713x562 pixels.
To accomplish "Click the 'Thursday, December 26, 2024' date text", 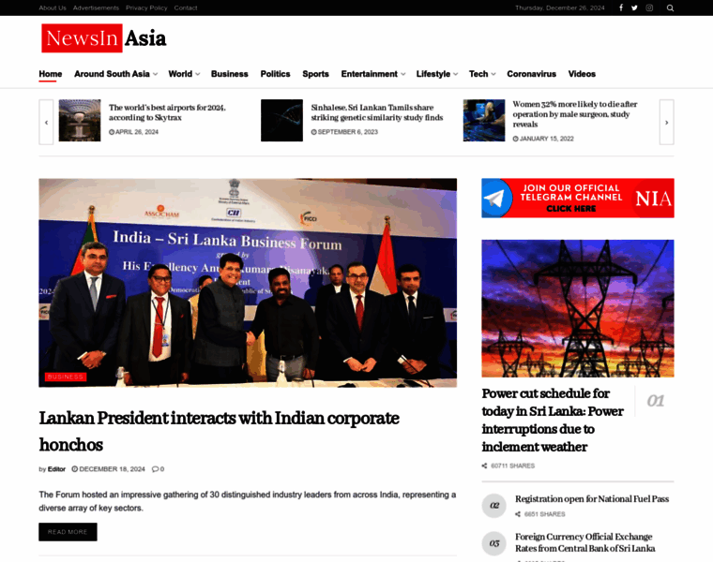I will (560, 7).
